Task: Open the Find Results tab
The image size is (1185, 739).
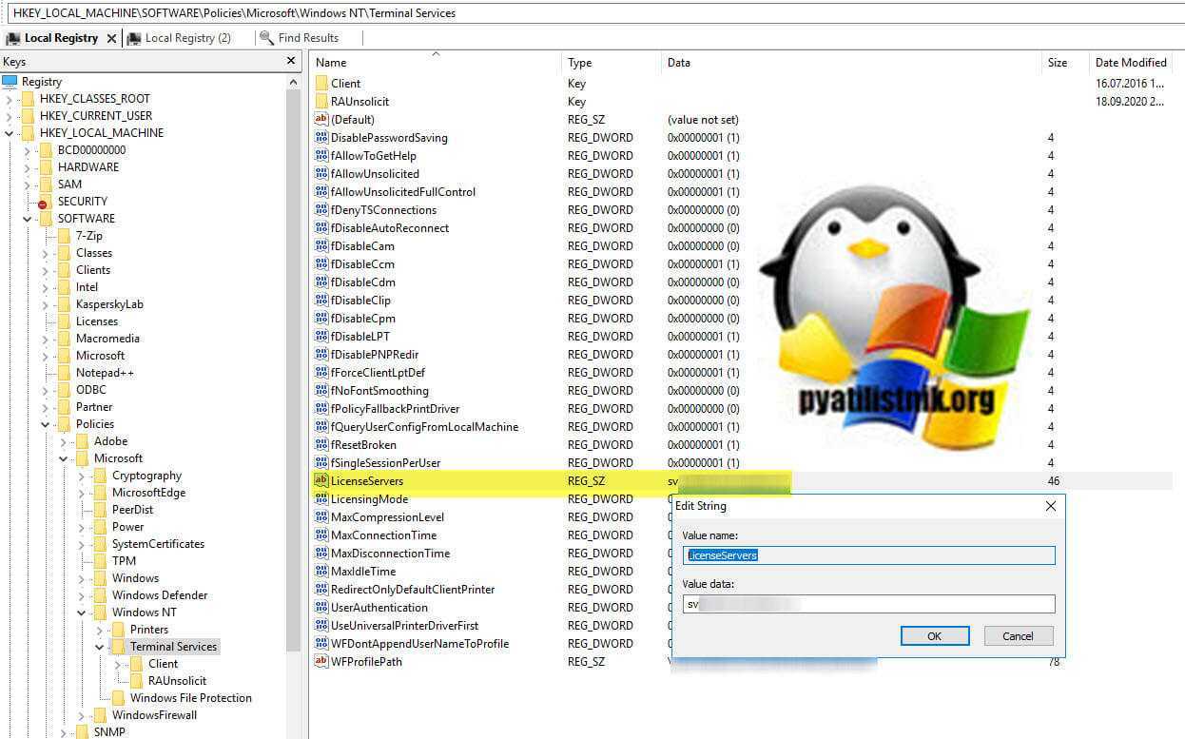Action: (x=307, y=38)
